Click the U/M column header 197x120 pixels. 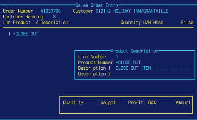tap(147, 23)
